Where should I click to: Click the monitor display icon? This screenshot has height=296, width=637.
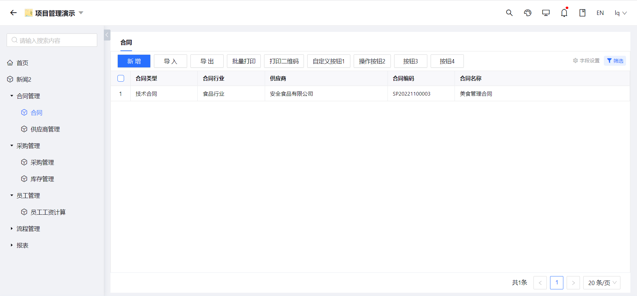coord(546,13)
